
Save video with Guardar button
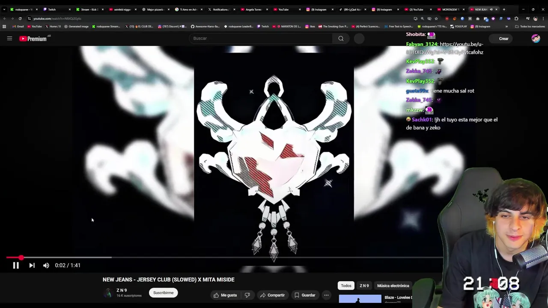[305, 295]
